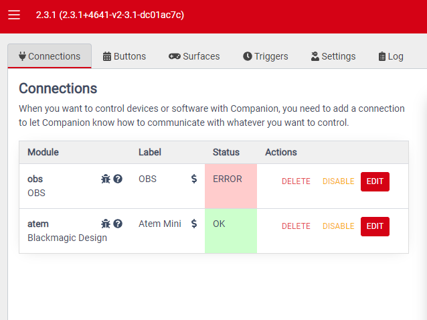Disable the obs connection
This screenshot has width=427, height=320.
(339, 181)
